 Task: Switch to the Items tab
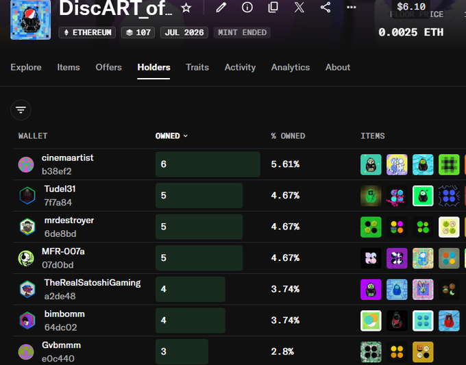[69, 67]
